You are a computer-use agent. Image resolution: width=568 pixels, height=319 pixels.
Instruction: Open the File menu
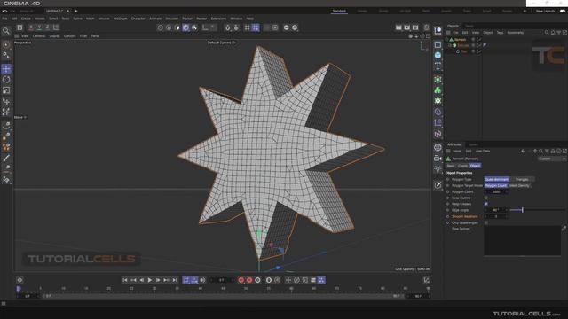pyautogui.click(x=4, y=19)
